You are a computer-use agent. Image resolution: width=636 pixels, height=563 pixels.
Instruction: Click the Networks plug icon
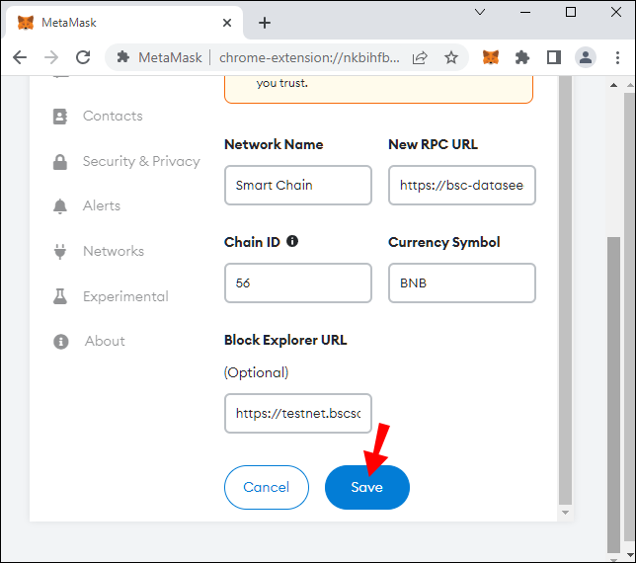[60, 251]
